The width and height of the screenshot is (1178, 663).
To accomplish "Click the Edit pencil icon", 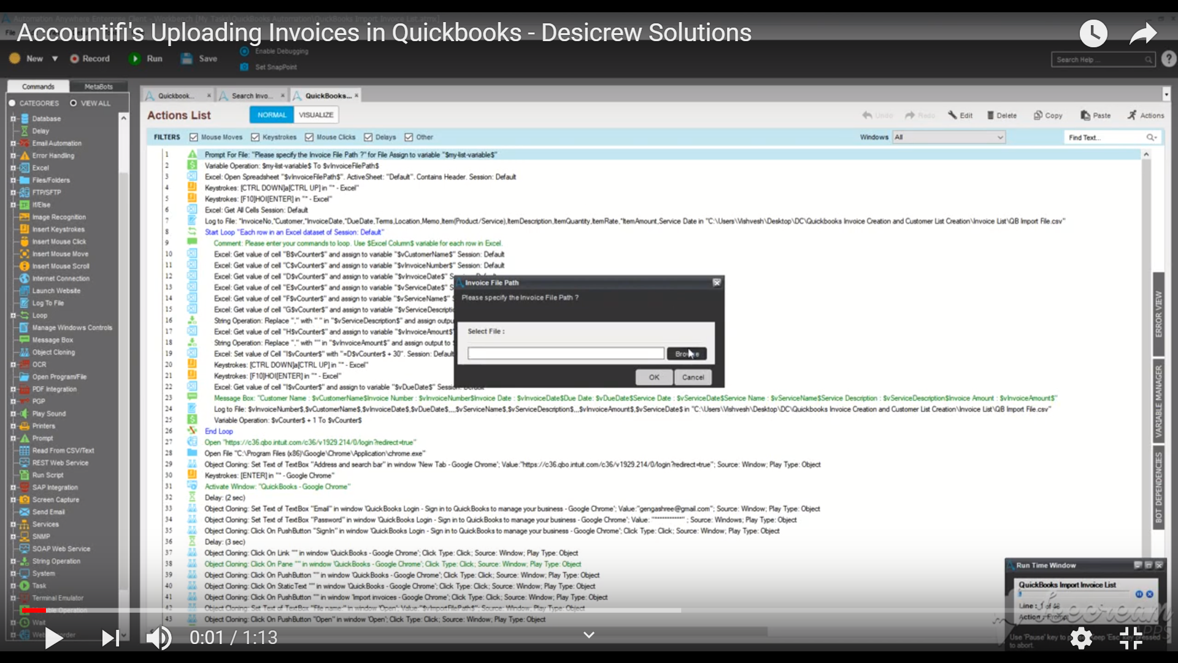I will point(952,115).
